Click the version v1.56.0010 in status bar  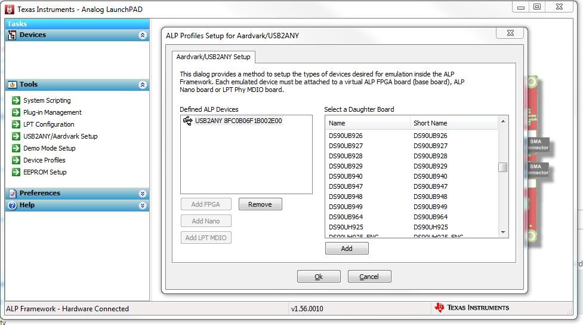tap(307, 309)
